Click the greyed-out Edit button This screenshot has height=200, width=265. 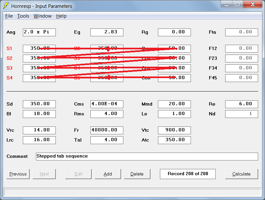(78, 174)
